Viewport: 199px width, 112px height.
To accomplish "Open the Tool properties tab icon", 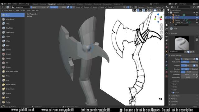I will click(167, 29).
